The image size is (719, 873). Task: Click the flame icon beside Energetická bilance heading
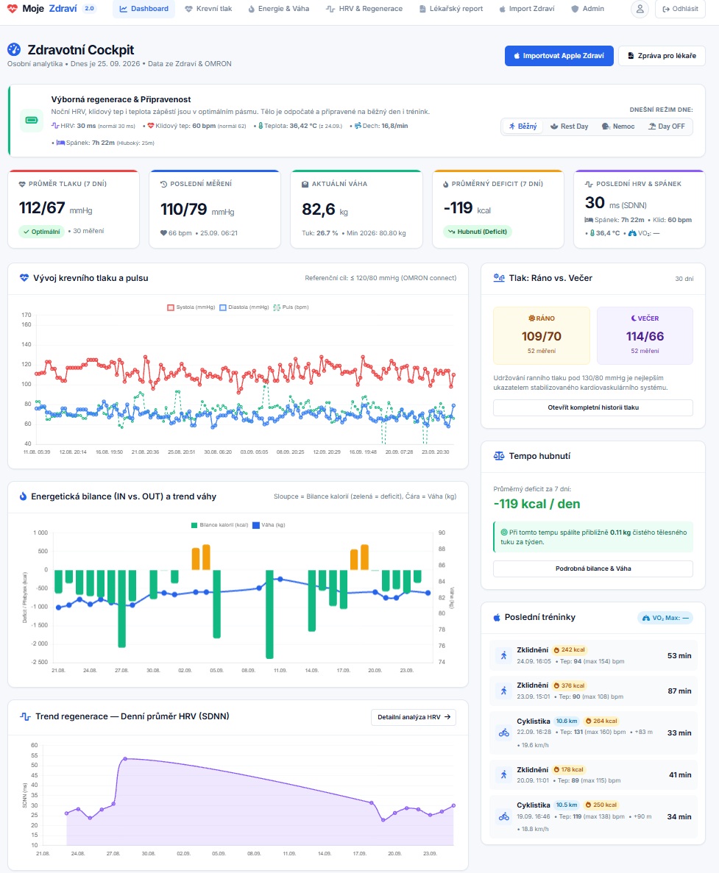[23, 496]
